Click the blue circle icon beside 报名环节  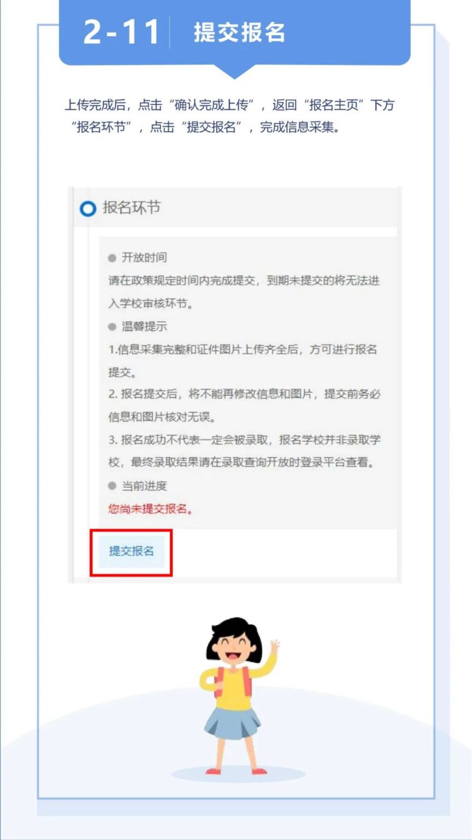coord(87,208)
